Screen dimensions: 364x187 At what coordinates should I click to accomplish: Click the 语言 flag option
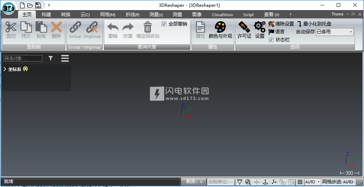[276, 32]
